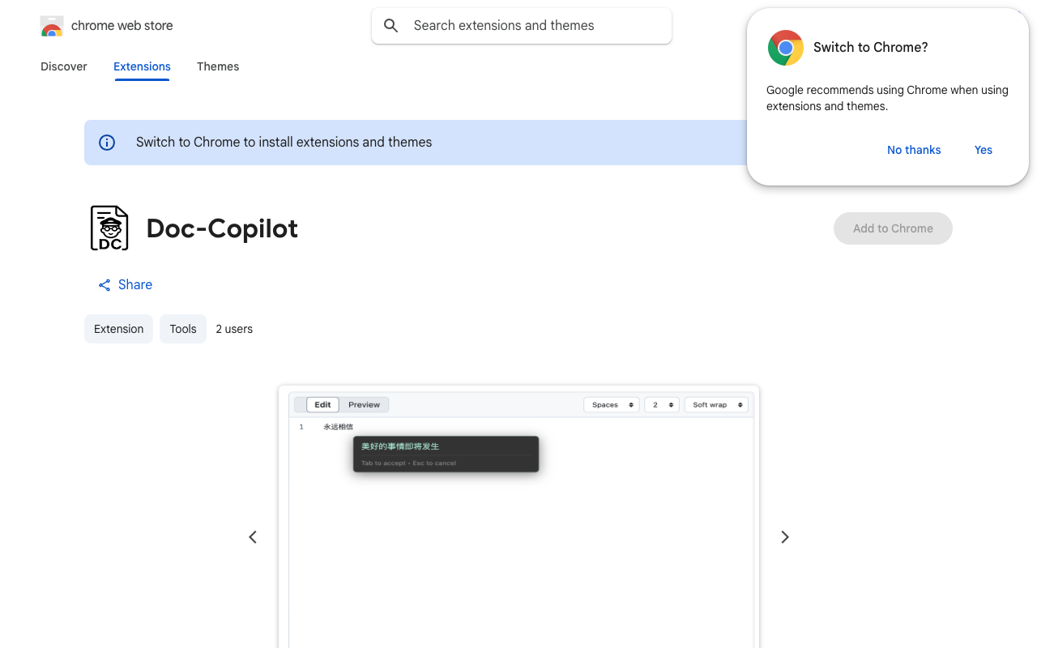Switch to the Discover tab
This screenshot has width=1037, height=648.
(63, 66)
